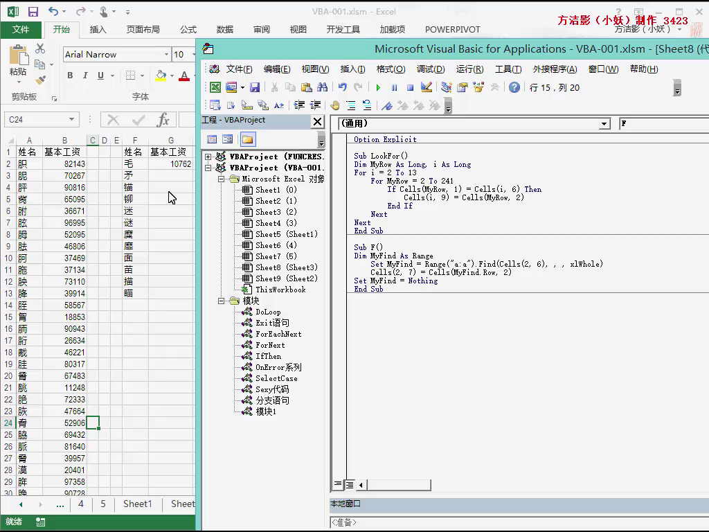This screenshot has height=532, width=709.
Task: Click the Break pause icon in VBA toolbar
Action: click(394, 88)
